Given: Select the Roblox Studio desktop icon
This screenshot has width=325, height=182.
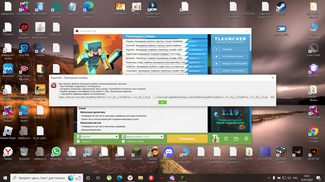Looking at the screenshot, I should pyautogui.click(x=24, y=114).
